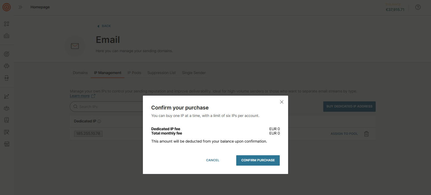Open the People audience icon in sidebar
431x195 pixels.
point(7,108)
